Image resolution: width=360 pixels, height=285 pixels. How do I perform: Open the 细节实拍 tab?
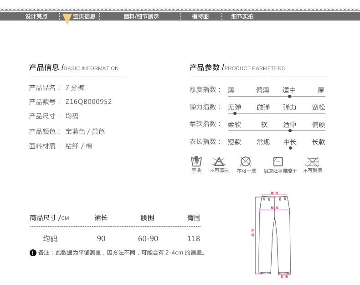tap(242, 16)
